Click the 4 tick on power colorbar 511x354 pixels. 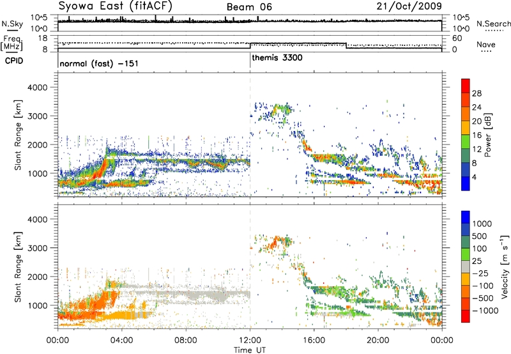(474, 178)
